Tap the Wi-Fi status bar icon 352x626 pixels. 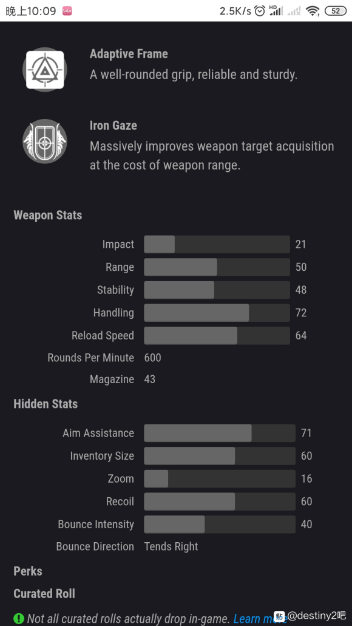[313, 11]
